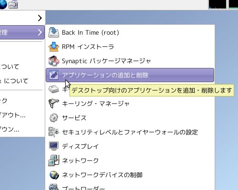Choose ディスプレイ menu entry

coord(130,146)
